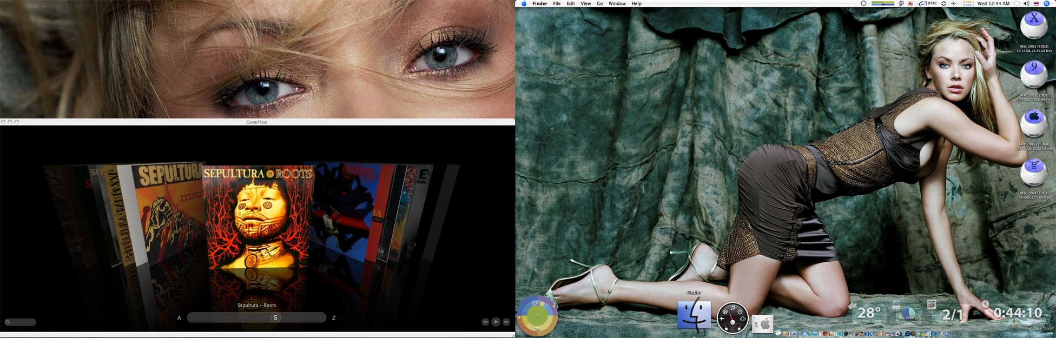Click the circular multicolor ring widget
This screenshot has width=1056, height=338.
tap(537, 315)
